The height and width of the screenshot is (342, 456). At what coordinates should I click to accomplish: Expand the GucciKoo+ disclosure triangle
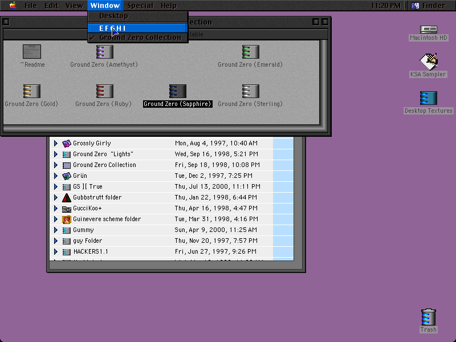click(55, 208)
